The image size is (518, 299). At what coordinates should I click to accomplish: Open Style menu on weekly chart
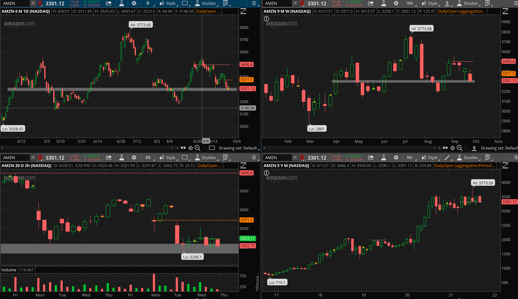pyautogui.click(x=430, y=3)
